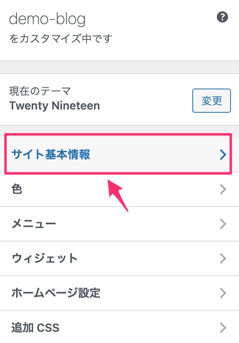
Task: Click the question mark help icon
Action: click(x=222, y=17)
